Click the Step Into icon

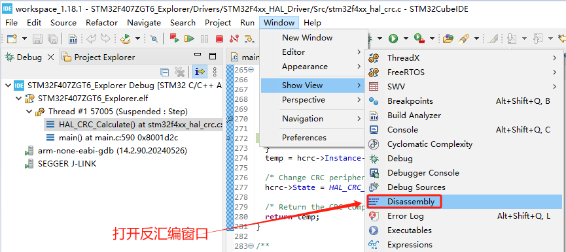tap(249, 39)
